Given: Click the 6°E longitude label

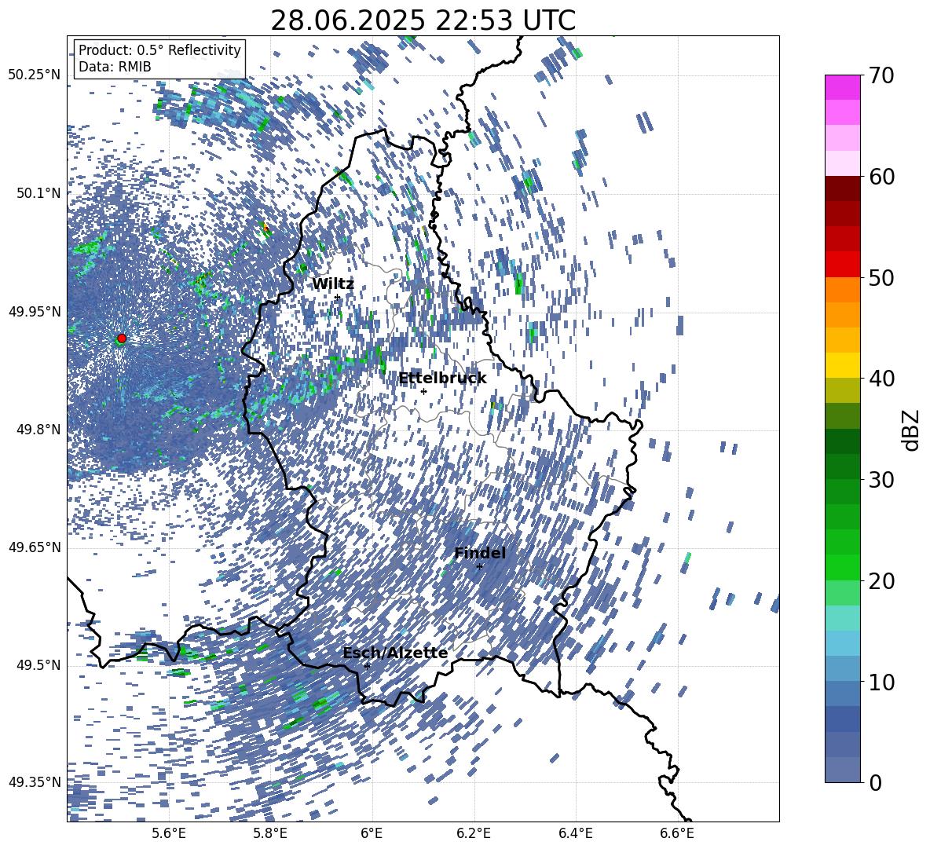Looking at the screenshot, I should pos(372,834).
